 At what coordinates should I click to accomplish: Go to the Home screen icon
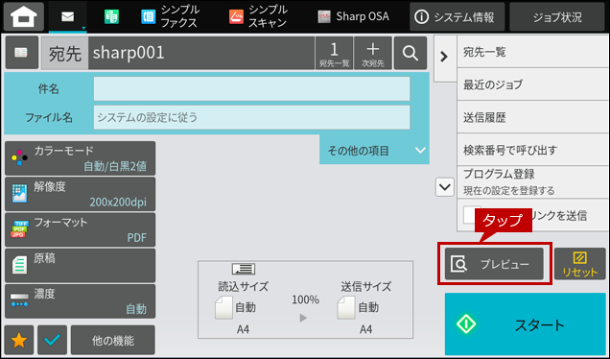[x=24, y=16]
